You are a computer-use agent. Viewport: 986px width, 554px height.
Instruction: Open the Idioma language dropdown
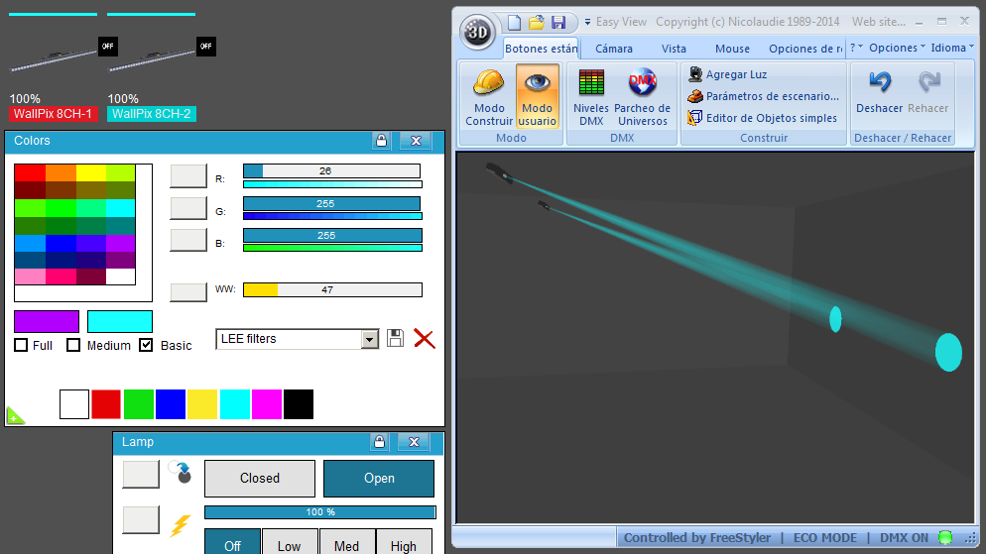pos(952,48)
